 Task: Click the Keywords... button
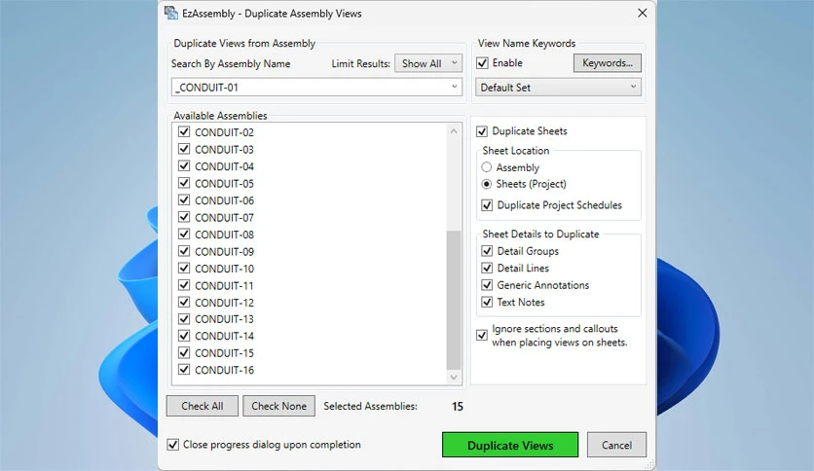point(608,62)
